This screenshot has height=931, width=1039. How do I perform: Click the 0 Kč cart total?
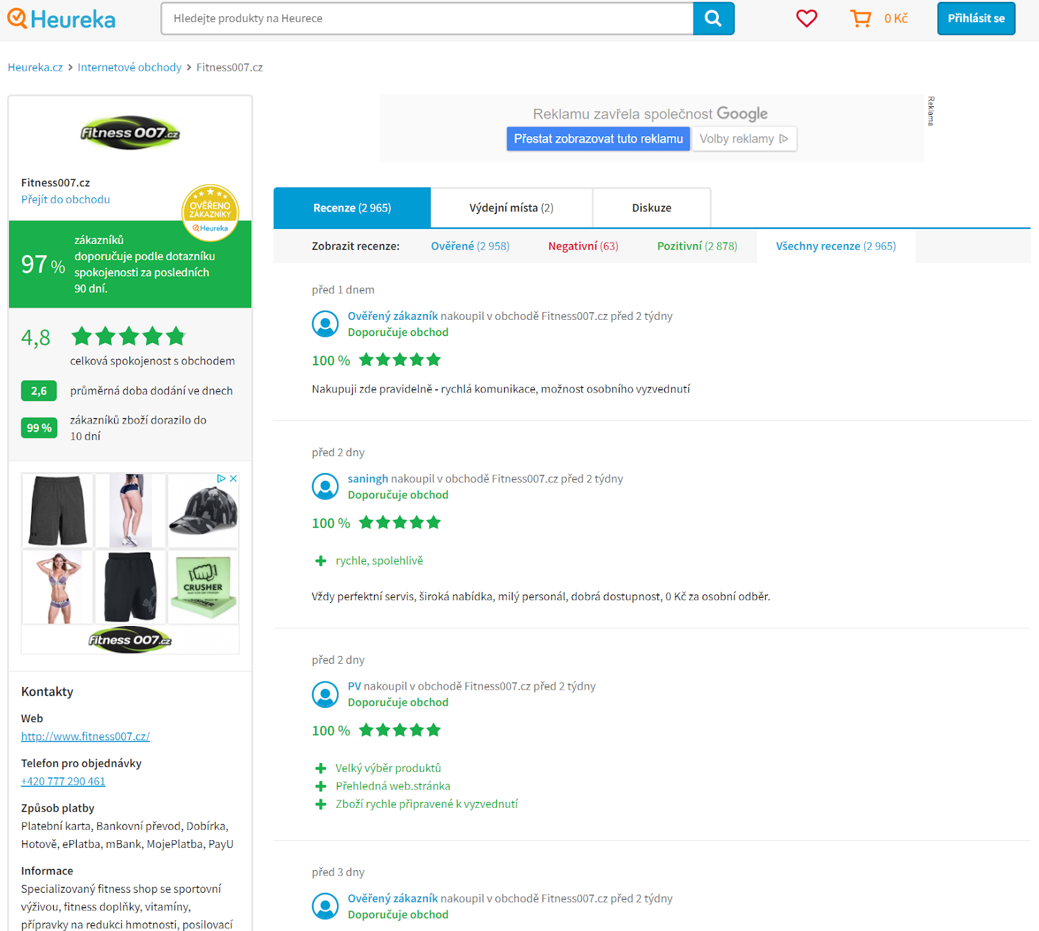(895, 19)
